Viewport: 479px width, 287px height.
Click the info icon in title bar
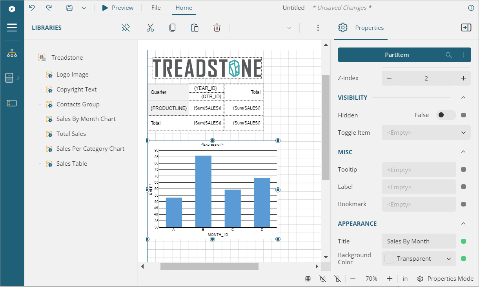click(471, 7)
